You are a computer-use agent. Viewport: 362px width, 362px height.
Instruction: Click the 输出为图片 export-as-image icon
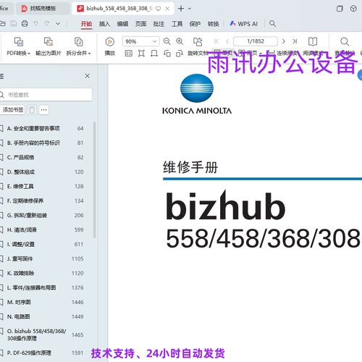pos(49,42)
